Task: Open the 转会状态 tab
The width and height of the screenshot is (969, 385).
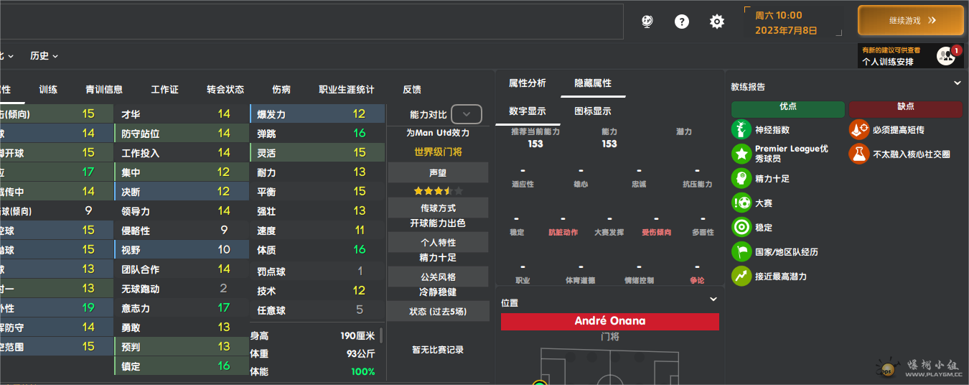Action: (225, 90)
